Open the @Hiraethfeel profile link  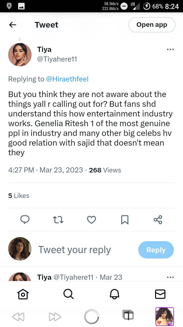point(67,79)
